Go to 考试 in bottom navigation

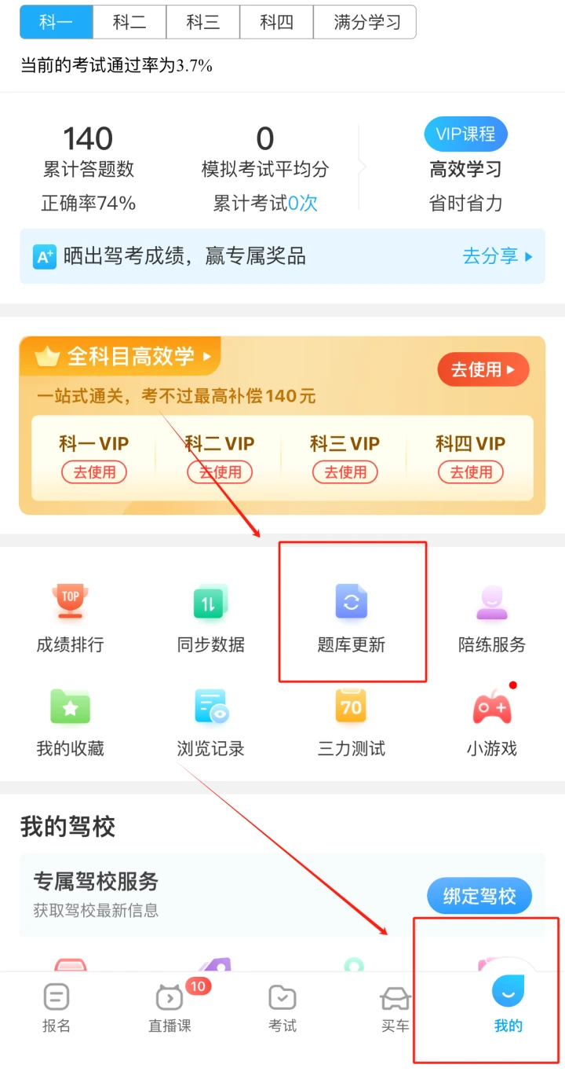[x=282, y=1007]
